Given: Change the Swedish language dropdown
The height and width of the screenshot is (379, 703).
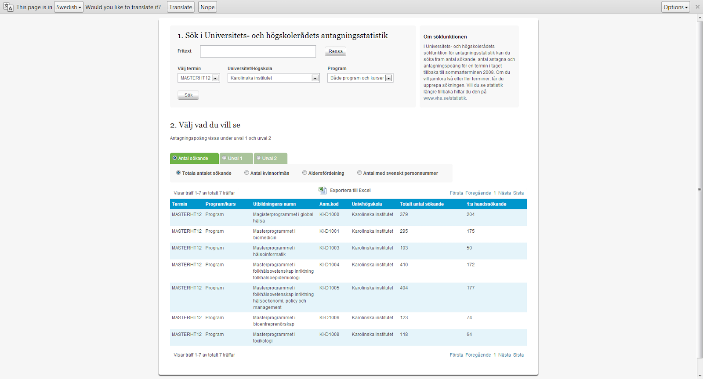Looking at the screenshot, I should [69, 7].
